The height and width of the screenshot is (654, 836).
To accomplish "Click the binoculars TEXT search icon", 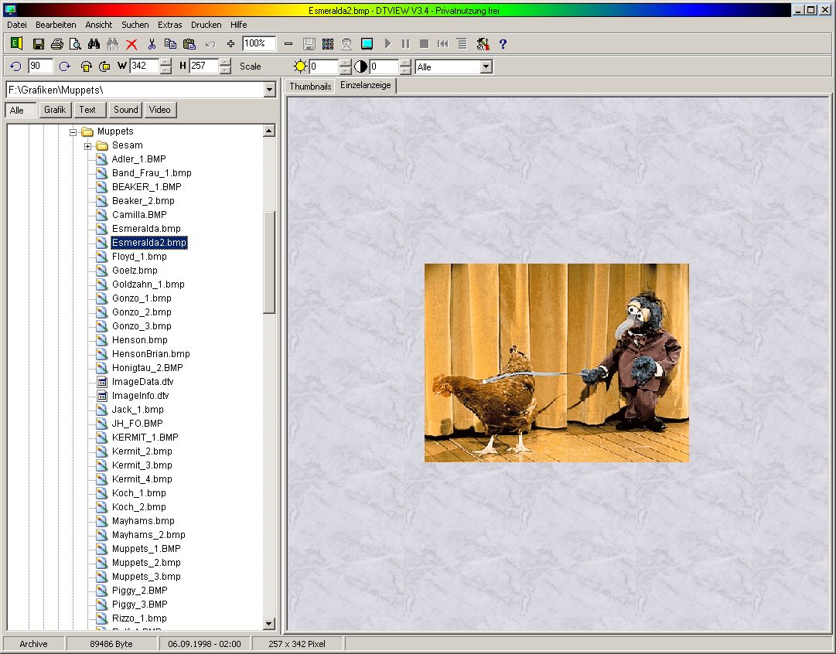I will 112,44.
